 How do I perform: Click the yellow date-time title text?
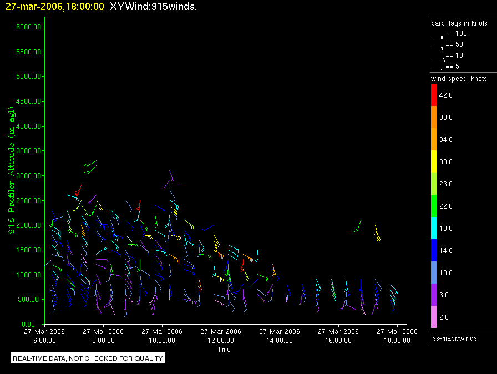[53, 7]
